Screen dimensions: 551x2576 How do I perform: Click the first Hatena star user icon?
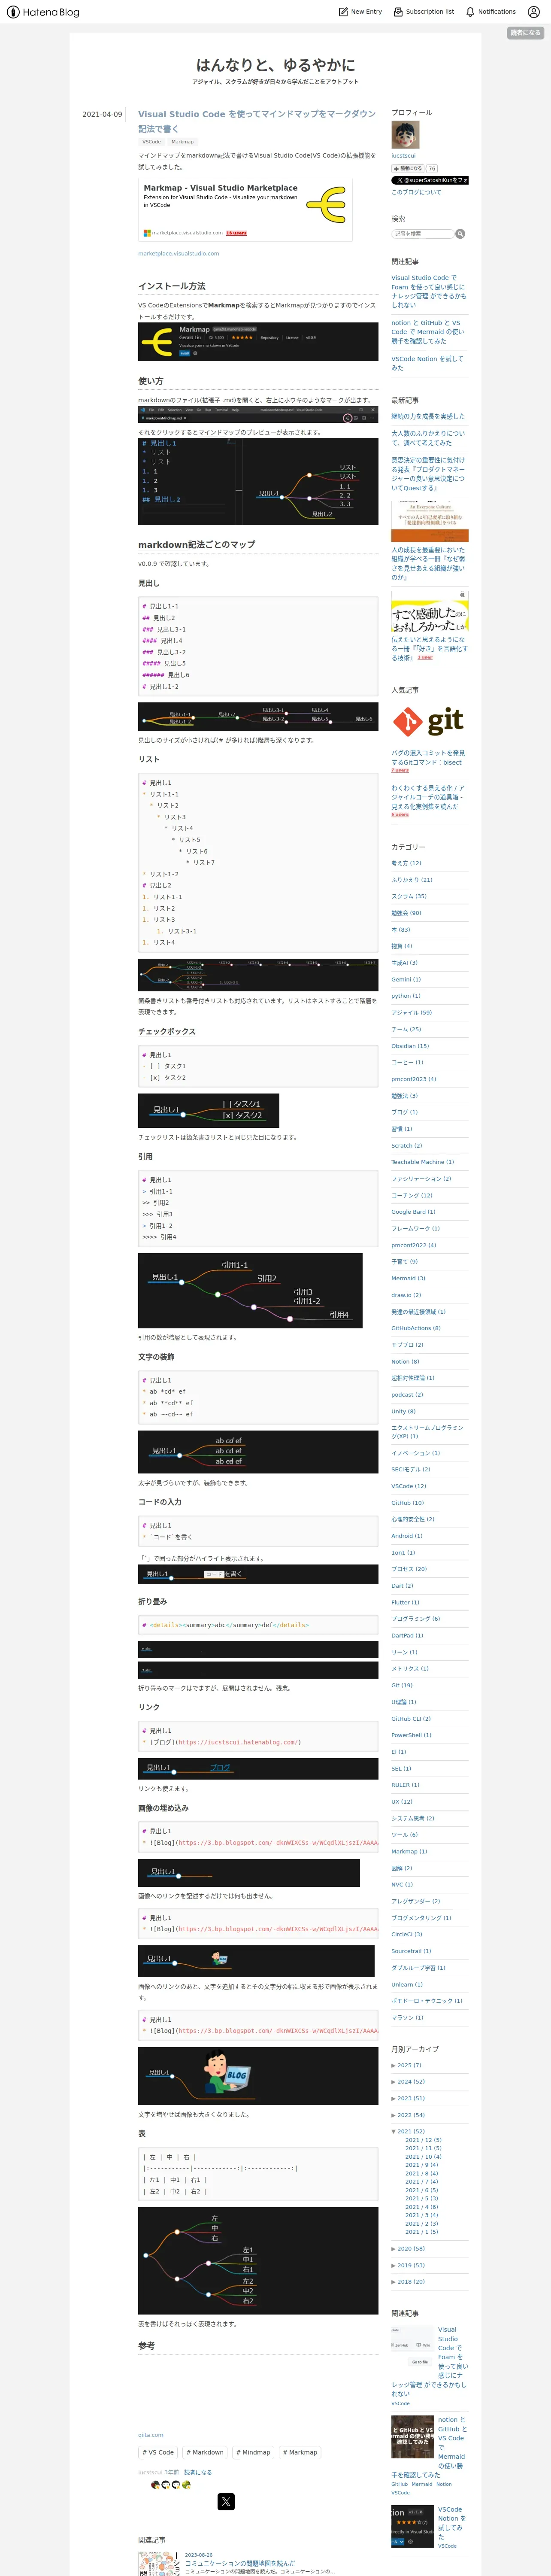tap(155, 2485)
